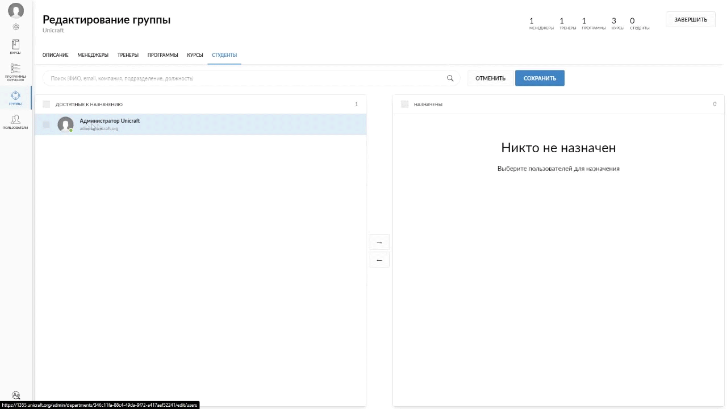Select the Студенты tab
The image size is (727, 409).
tap(224, 55)
